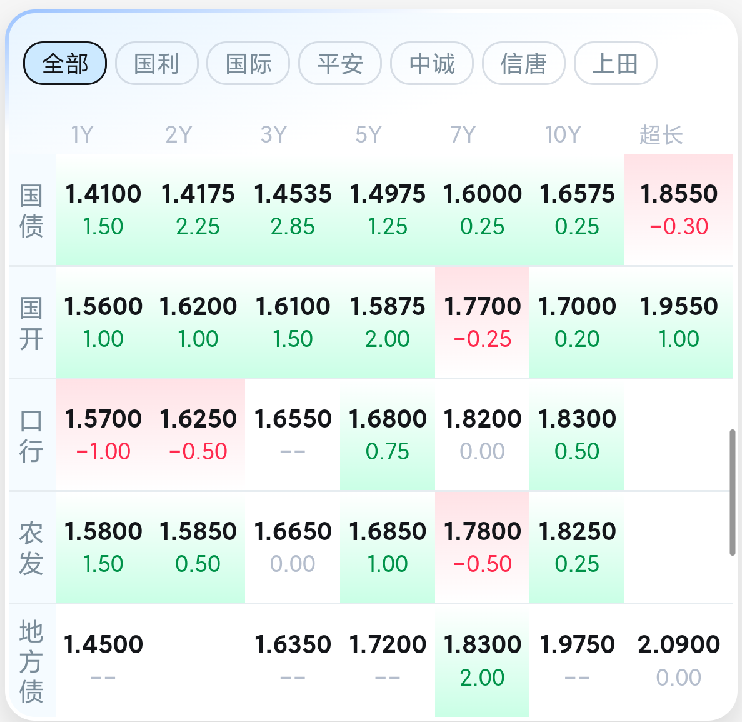Choose the 平安 filter
Image resolution: width=742 pixels, height=722 pixels.
(339, 63)
